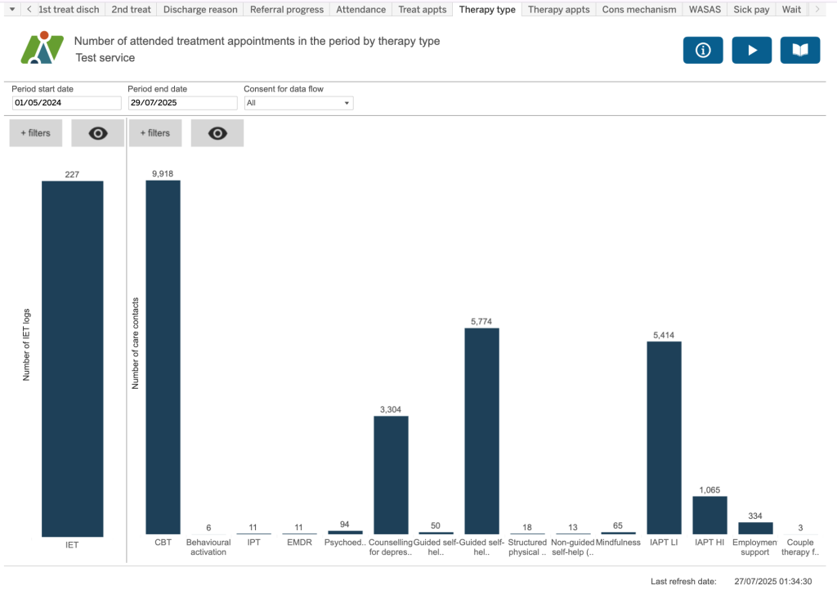The image size is (837, 594).
Task: Select the IAPT LI bar
Action: click(x=664, y=437)
